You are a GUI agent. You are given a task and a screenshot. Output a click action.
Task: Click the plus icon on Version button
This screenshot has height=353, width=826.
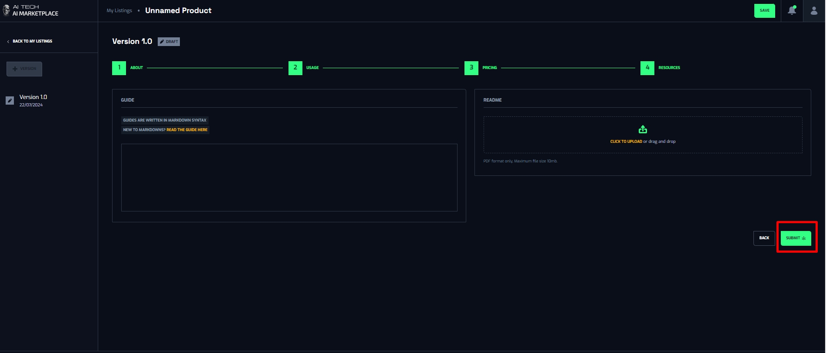15,69
